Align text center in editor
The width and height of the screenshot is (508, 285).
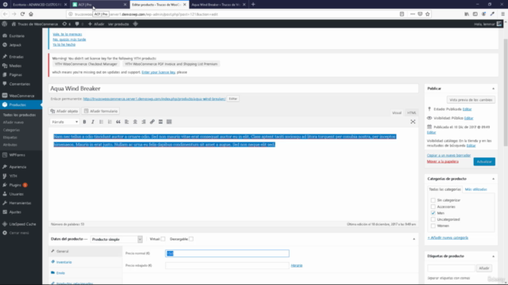pos(135,122)
